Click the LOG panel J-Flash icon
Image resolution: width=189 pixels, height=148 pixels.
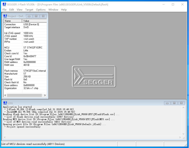click(5, 103)
